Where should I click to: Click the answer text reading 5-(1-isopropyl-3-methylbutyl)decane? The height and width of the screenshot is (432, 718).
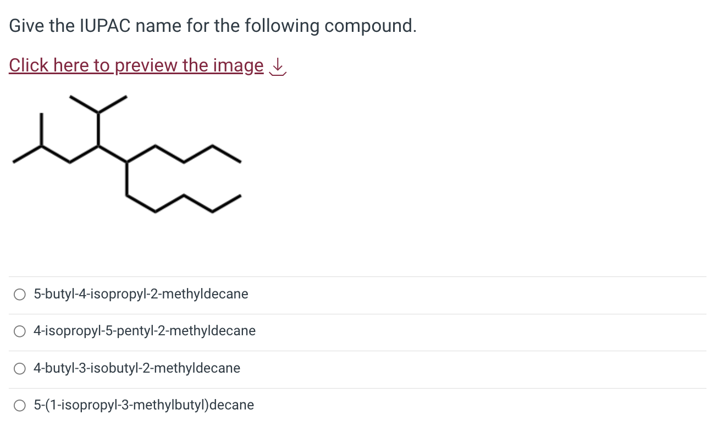click(143, 405)
